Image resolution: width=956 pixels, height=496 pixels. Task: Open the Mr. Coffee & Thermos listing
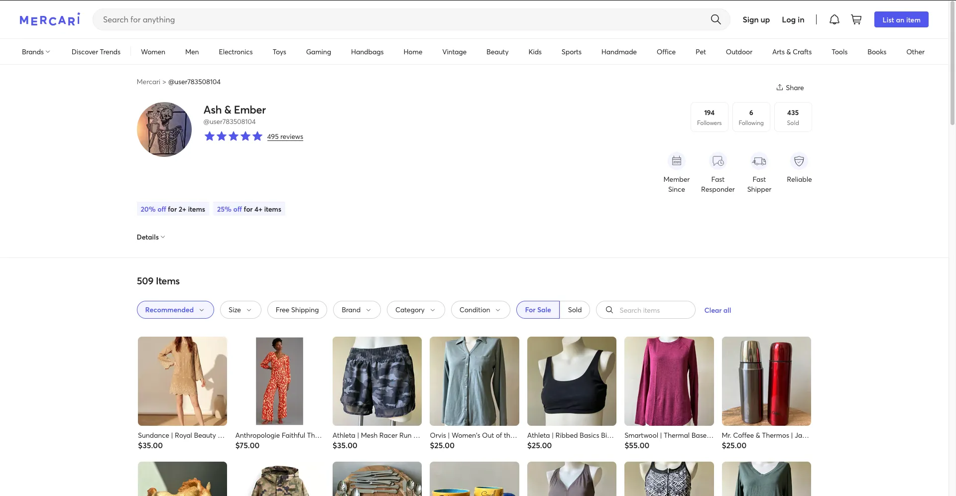pyautogui.click(x=766, y=393)
